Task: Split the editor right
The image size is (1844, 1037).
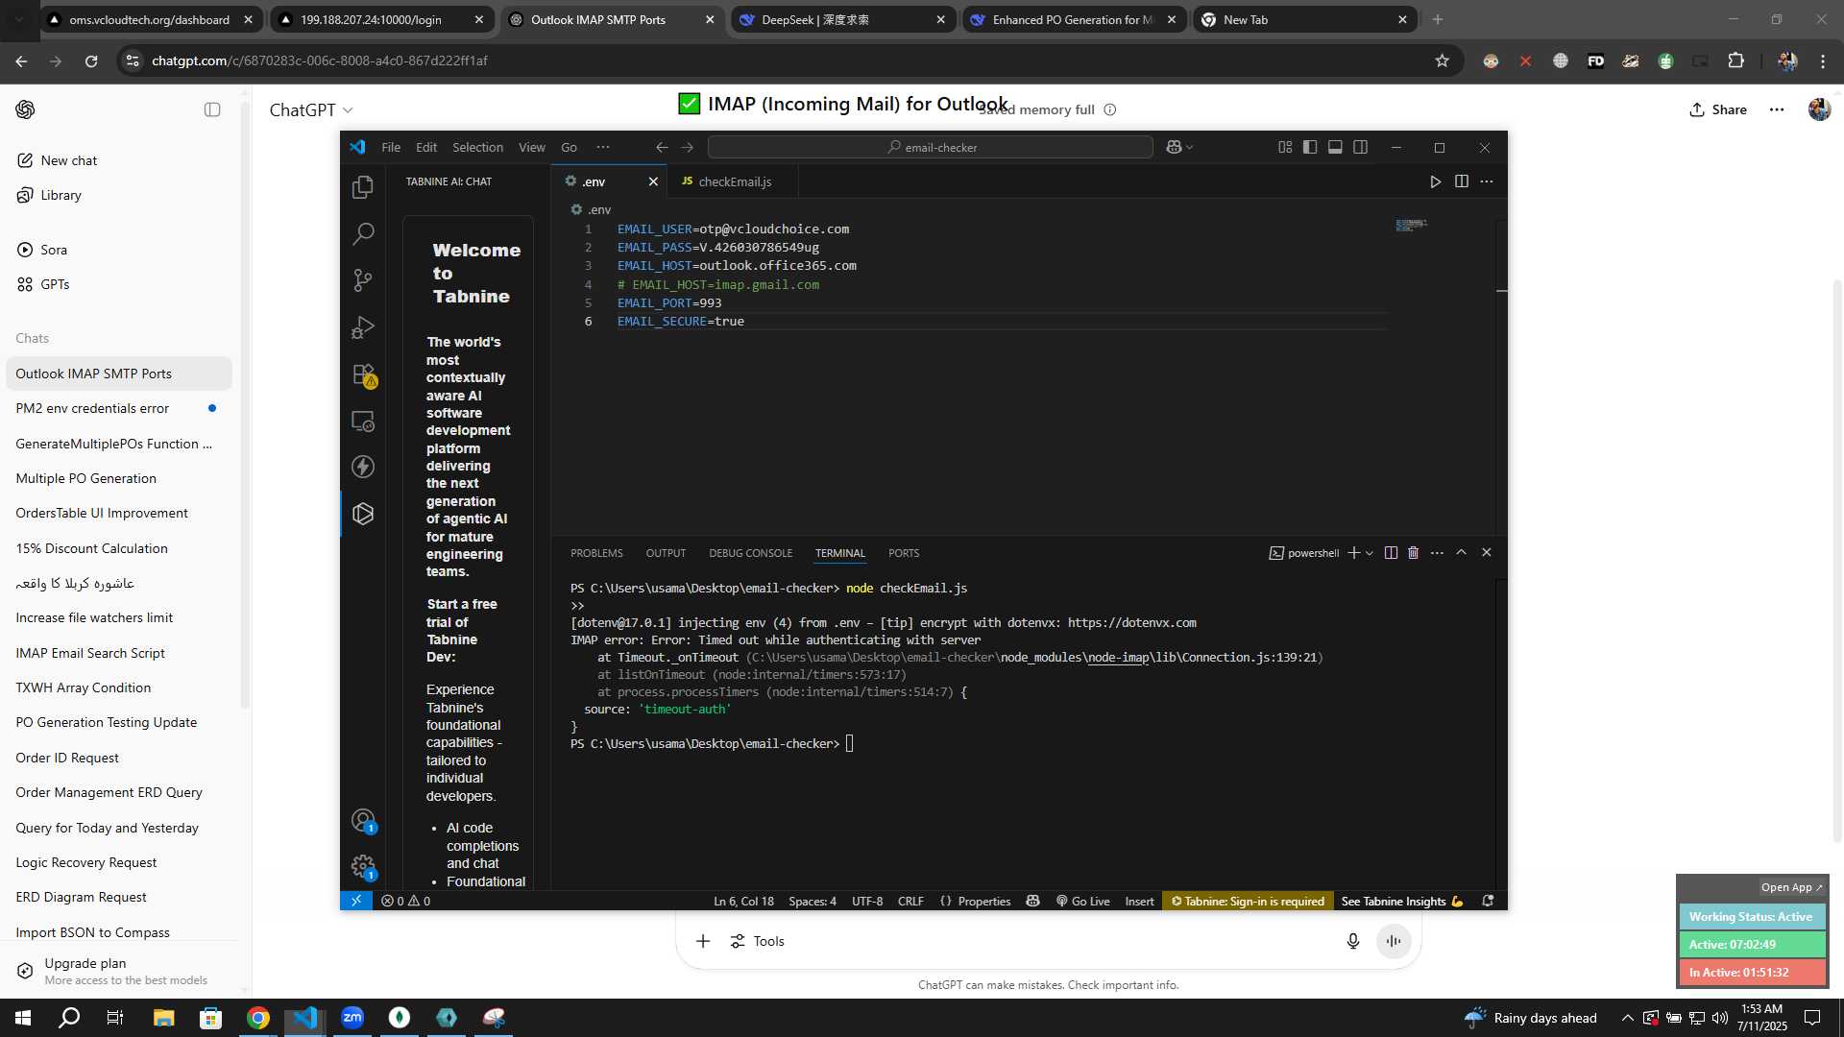Action: [1462, 181]
